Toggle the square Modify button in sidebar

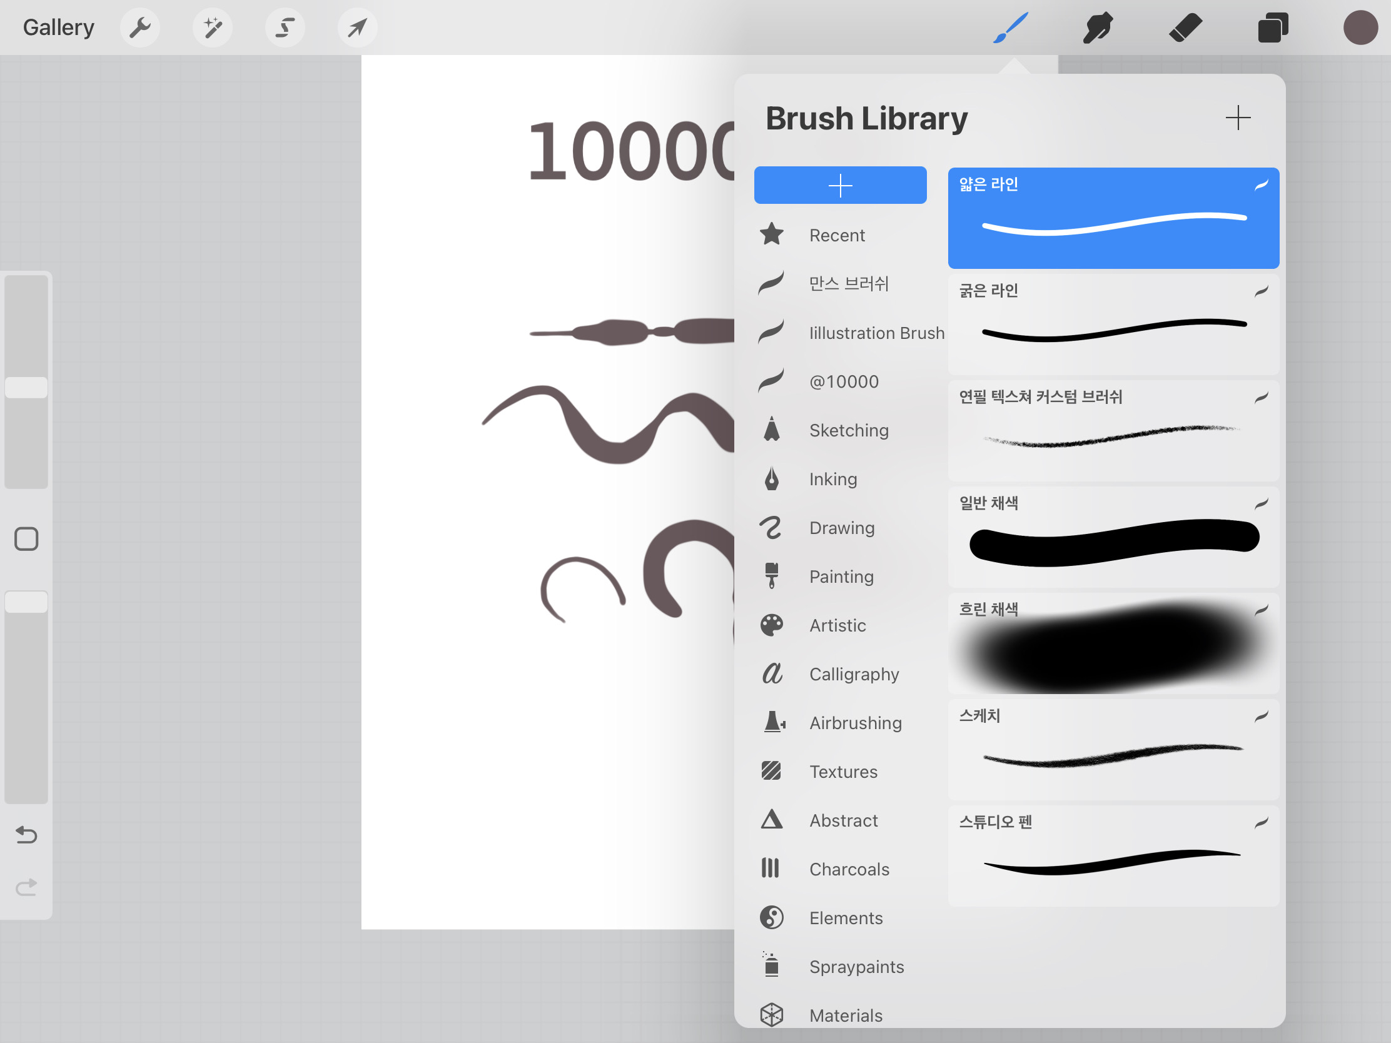26,539
